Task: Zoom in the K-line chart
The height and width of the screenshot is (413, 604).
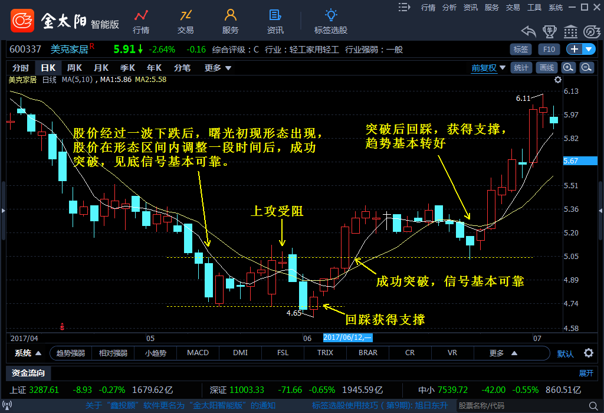Action: 568,68
